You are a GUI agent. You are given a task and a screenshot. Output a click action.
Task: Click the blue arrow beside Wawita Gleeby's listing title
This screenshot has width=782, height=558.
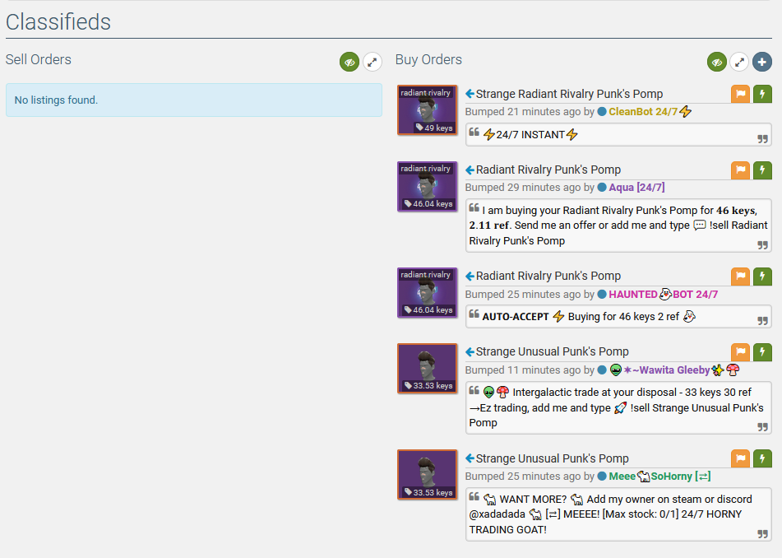click(x=470, y=352)
